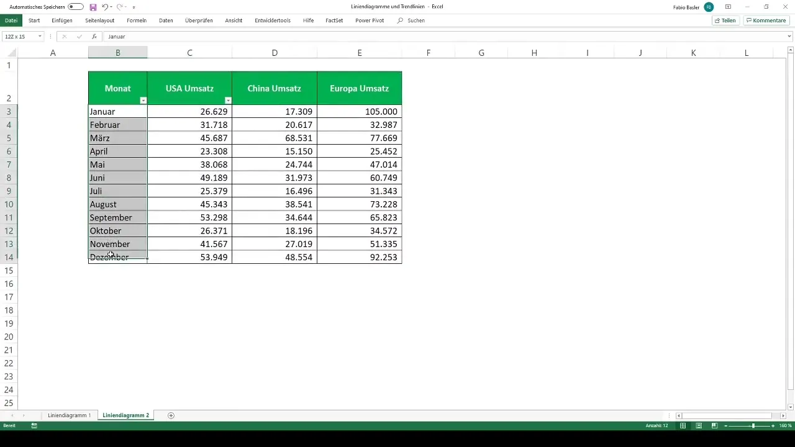
Task: Open the Monat column filter dropdown
Action: (x=143, y=101)
